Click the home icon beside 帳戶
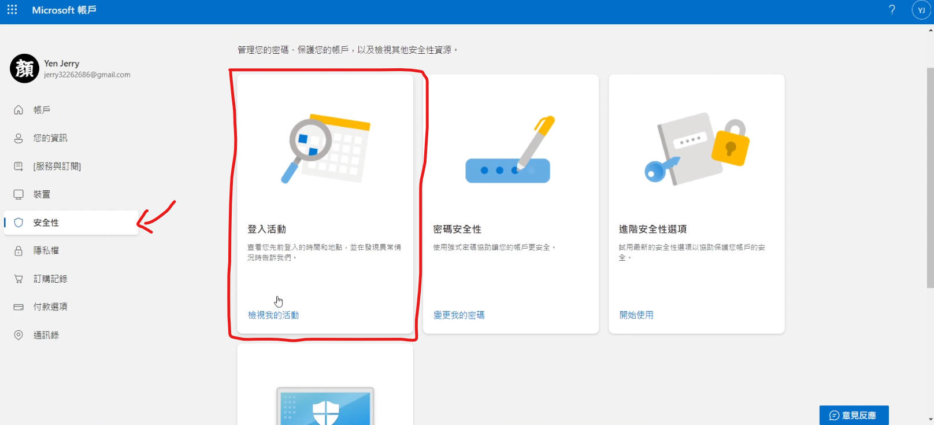This screenshot has height=425, width=934. click(x=18, y=110)
